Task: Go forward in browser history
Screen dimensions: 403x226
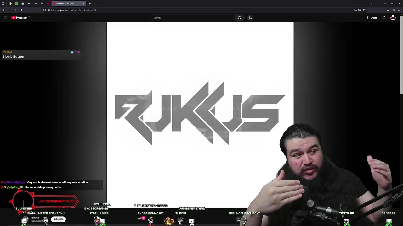Action: tap(15, 10)
